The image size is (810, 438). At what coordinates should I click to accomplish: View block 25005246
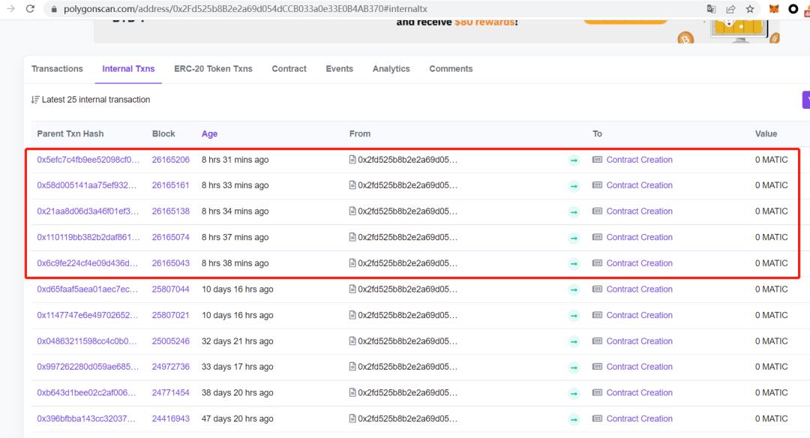(170, 341)
